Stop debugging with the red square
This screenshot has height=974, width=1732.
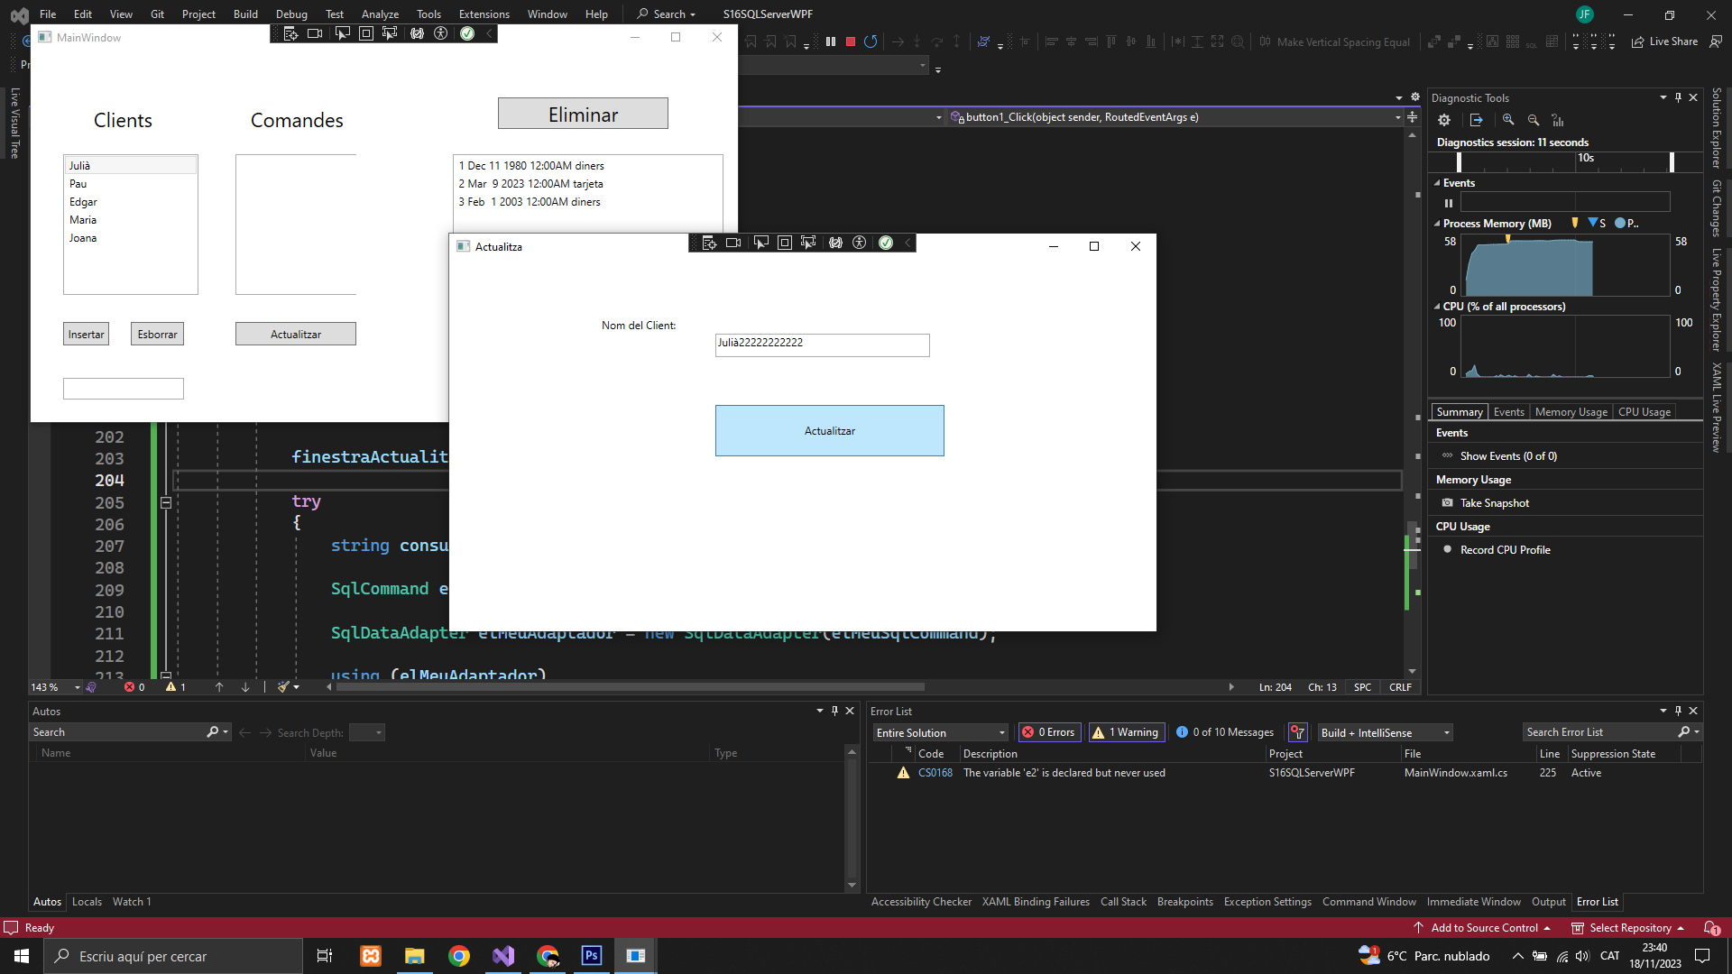[850, 41]
